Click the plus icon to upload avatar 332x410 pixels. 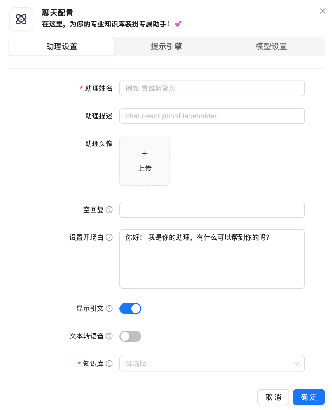coord(145,154)
